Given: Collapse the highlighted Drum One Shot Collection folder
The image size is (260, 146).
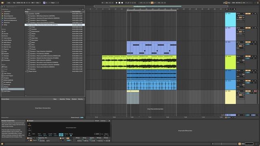Looking at the screenshot, I should (27, 25).
